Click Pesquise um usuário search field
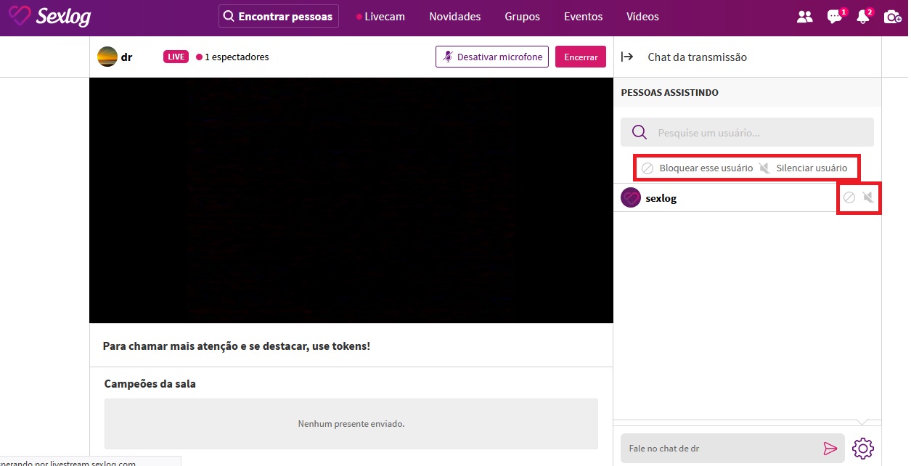Viewport: 911px width, 466px height. 747,132
